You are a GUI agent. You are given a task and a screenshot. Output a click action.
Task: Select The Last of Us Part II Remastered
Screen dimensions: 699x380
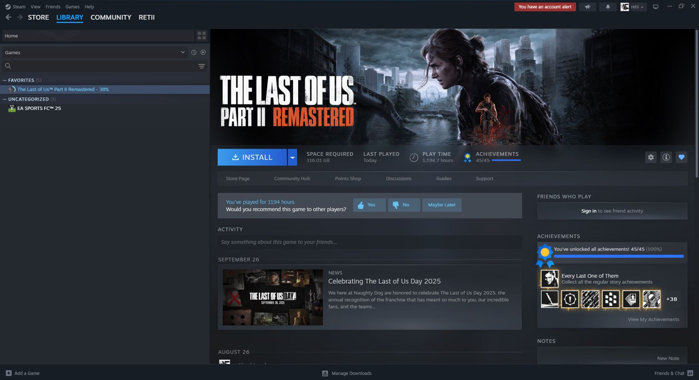pos(105,90)
